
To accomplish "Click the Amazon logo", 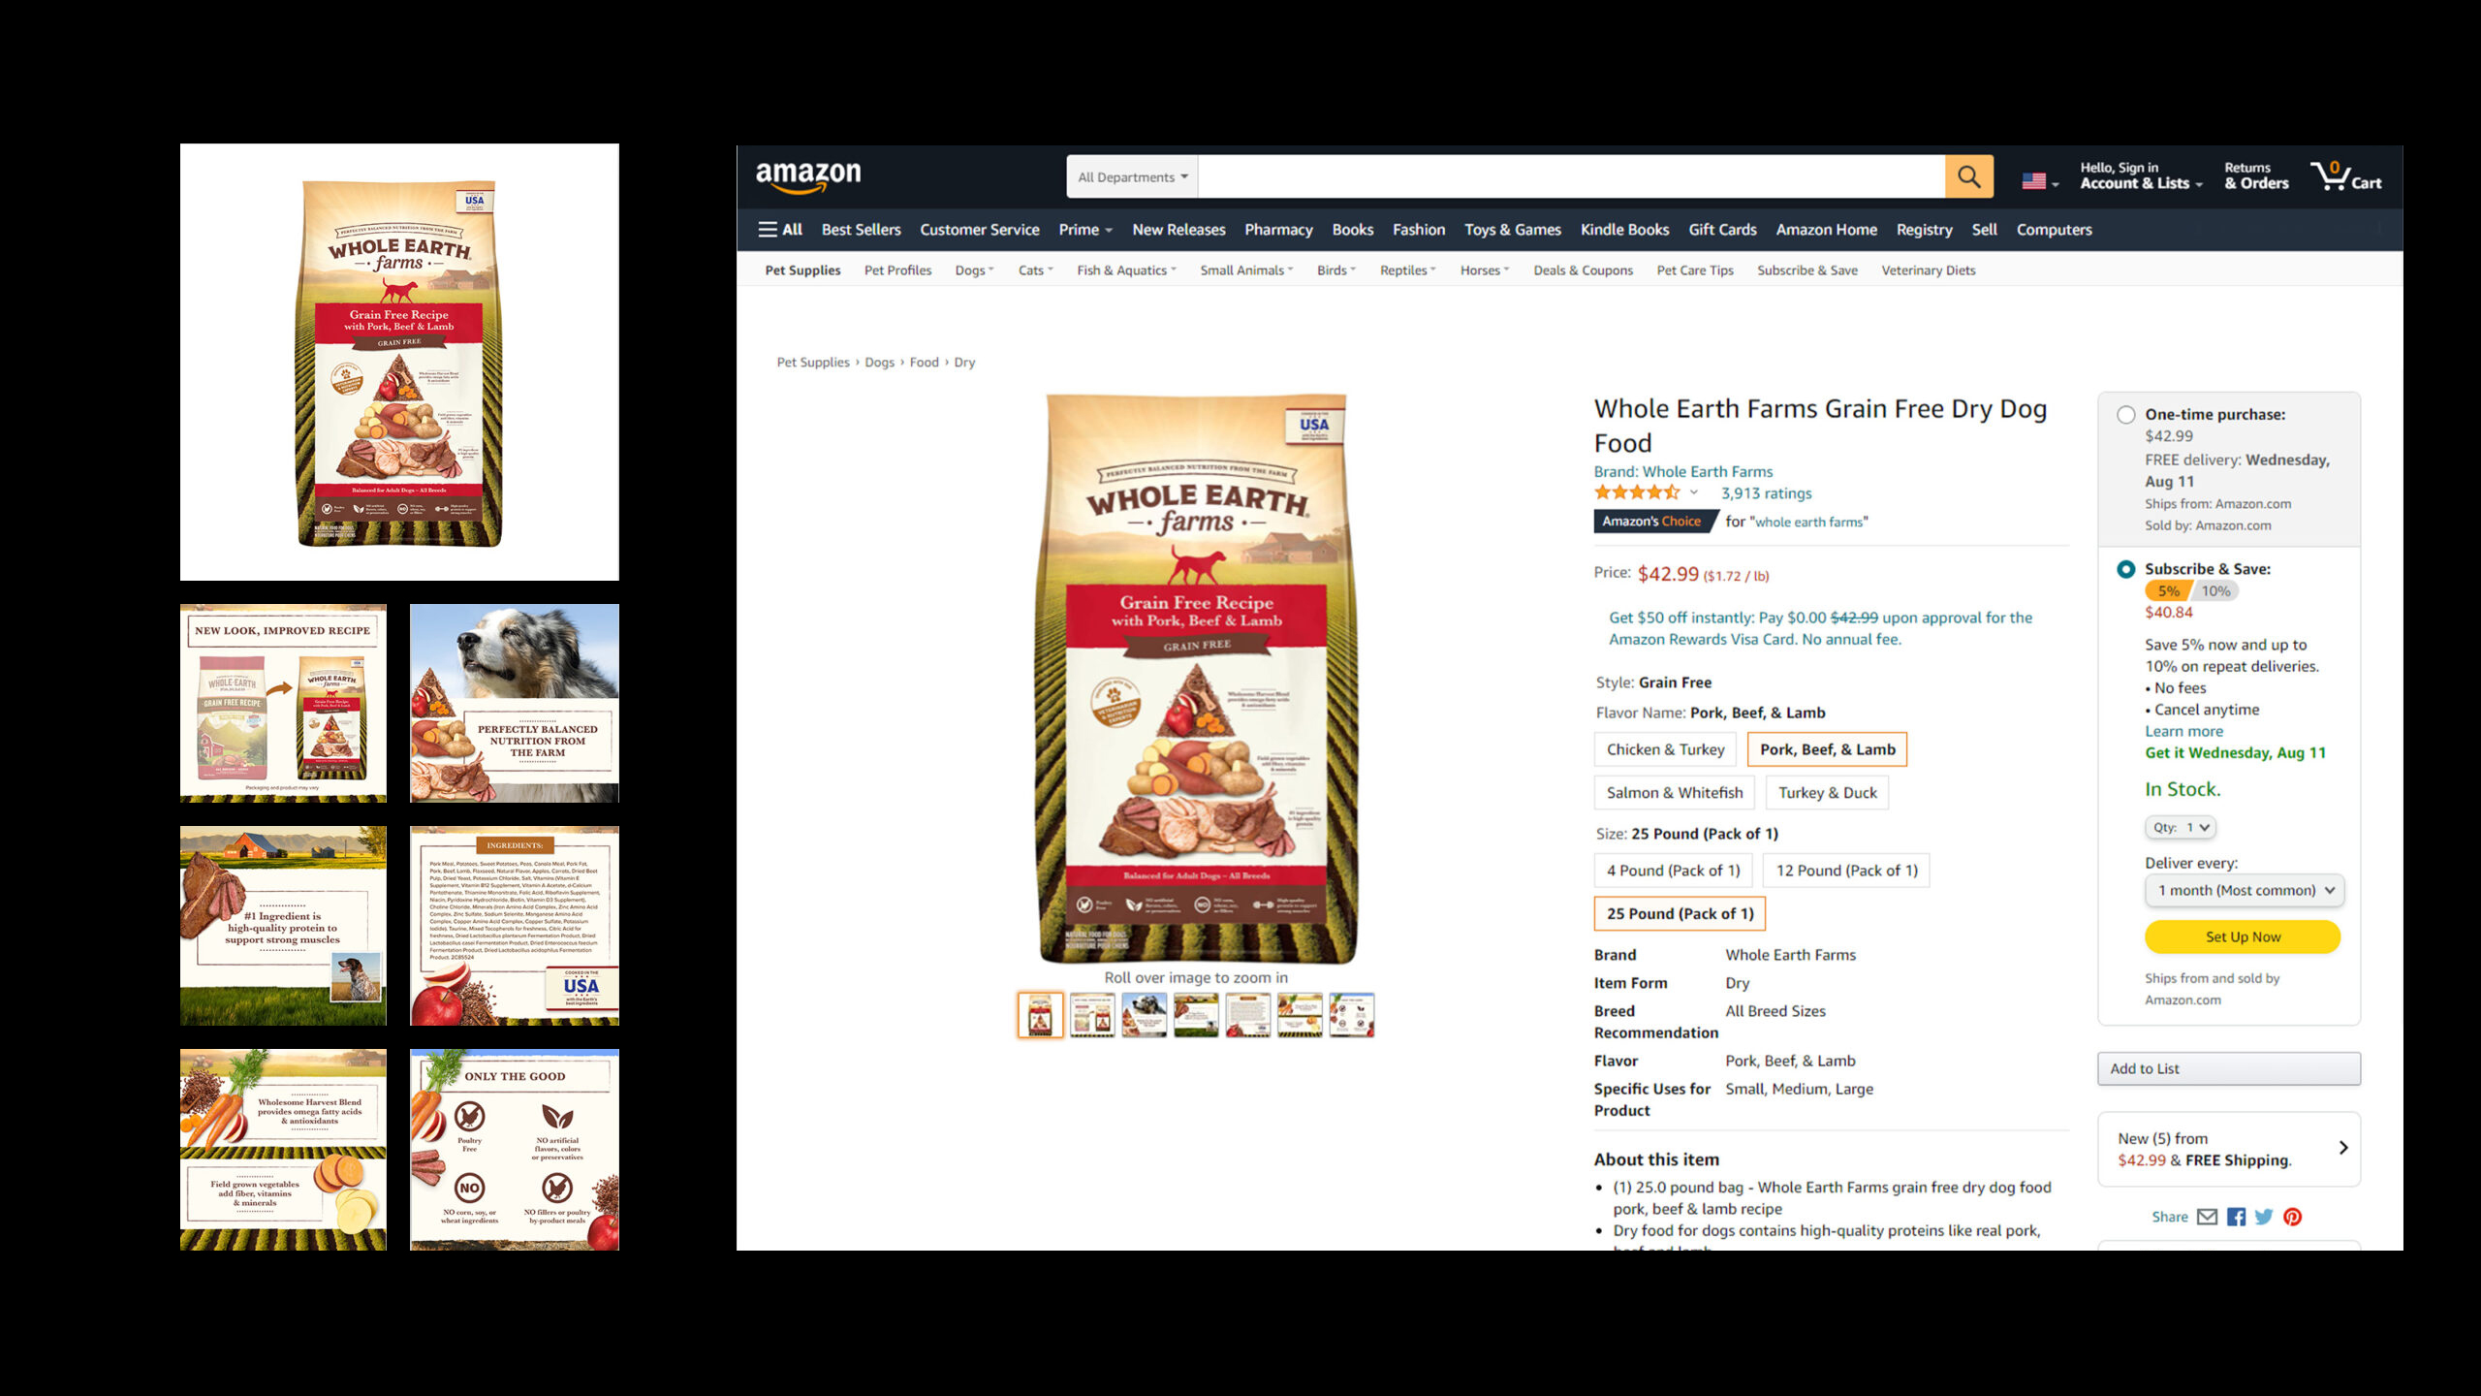I will (807, 176).
